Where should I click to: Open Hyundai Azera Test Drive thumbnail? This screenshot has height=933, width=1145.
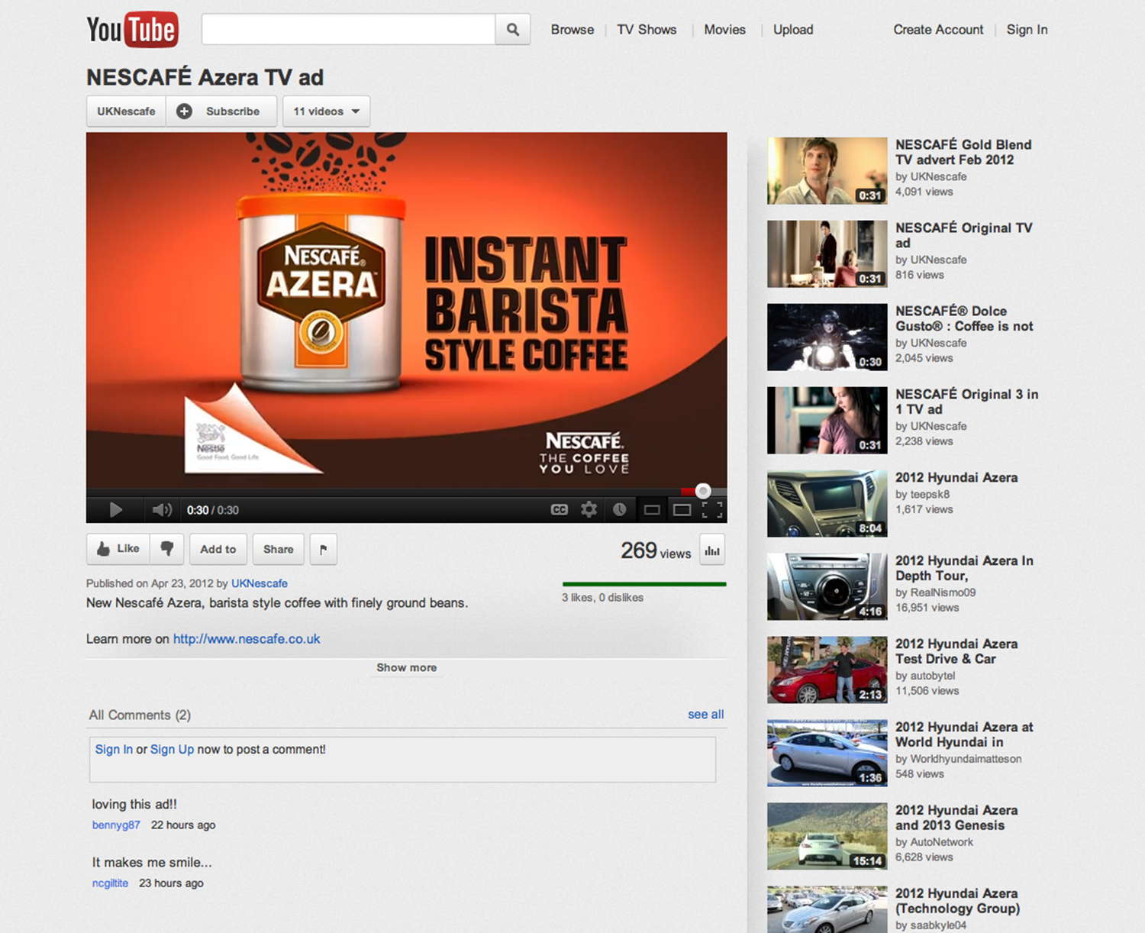coord(827,670)
